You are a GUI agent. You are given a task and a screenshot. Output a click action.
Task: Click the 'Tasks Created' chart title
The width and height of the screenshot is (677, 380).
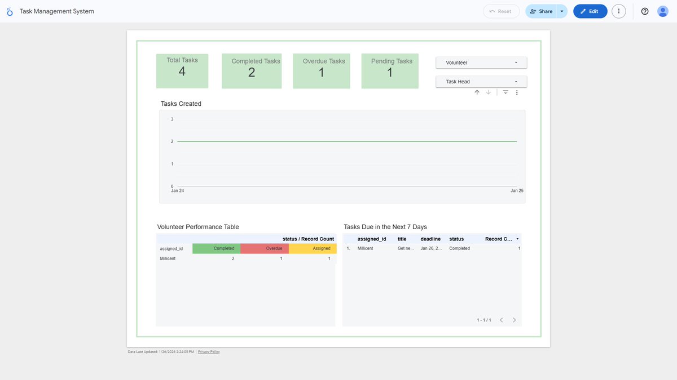click(x=181, y=104)
